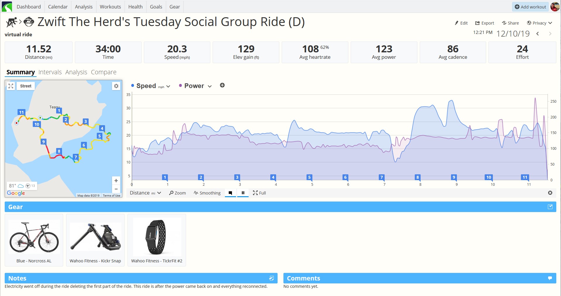Viewport: 561px width, 296px height.
Task: Open chart options at right of toolbar
Action: coord(550,193)
